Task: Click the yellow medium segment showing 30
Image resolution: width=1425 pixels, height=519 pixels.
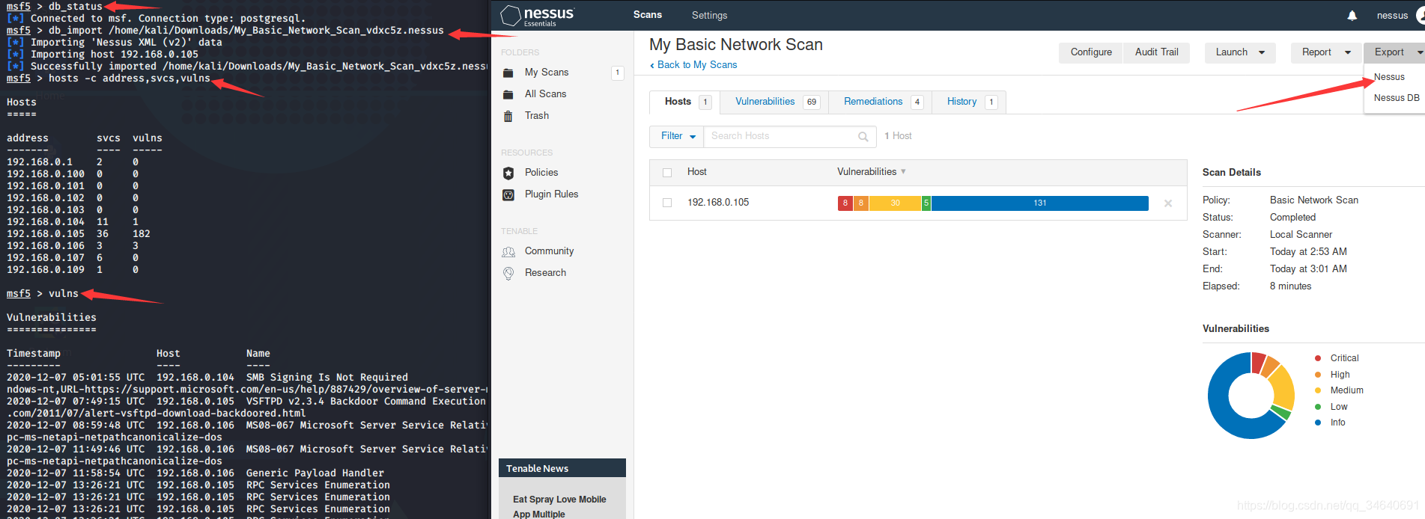Action: 895,203
